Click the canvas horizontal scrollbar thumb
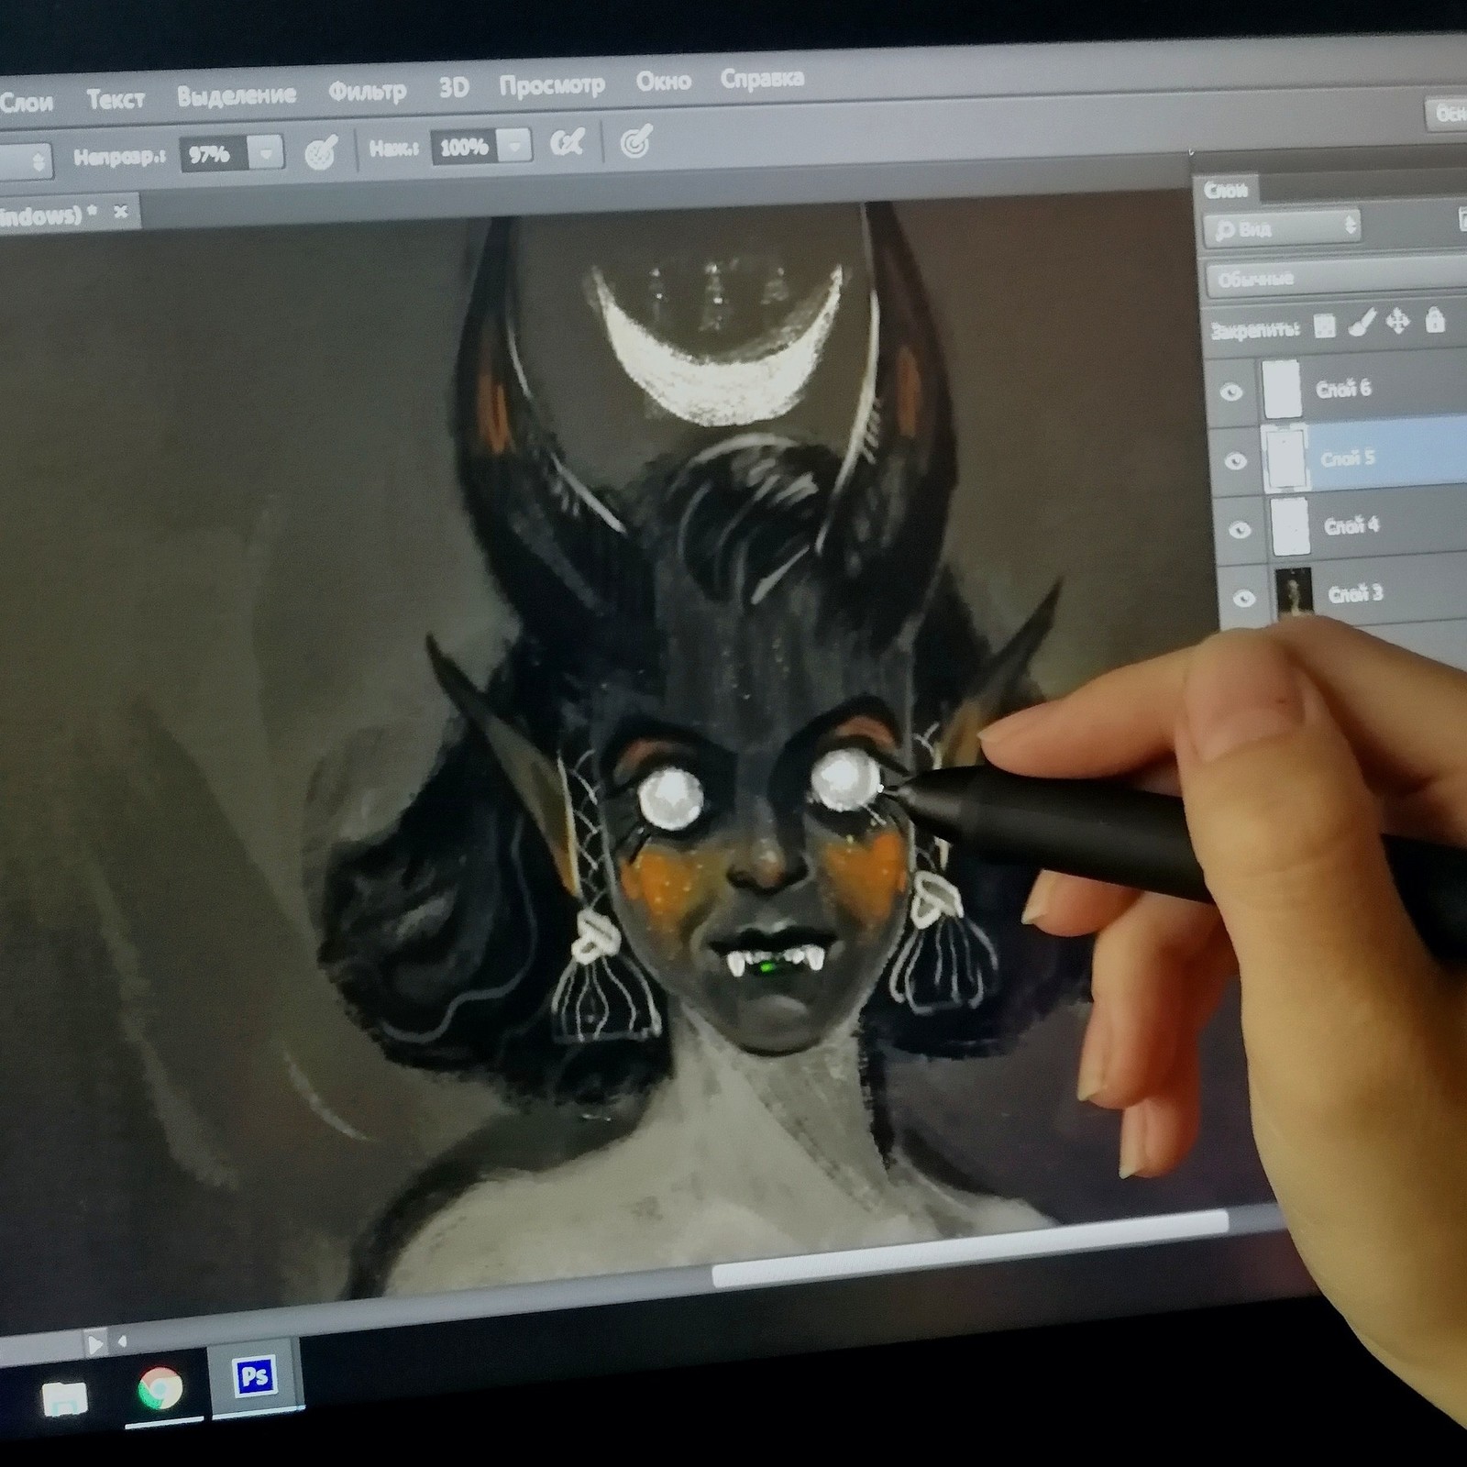1467x1467 pixels. [970, 1247]
